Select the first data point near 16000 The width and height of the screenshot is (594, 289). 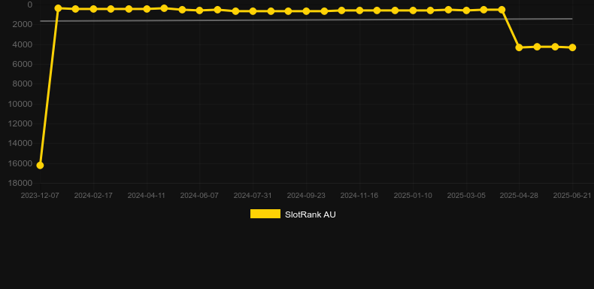click(40, 166)
